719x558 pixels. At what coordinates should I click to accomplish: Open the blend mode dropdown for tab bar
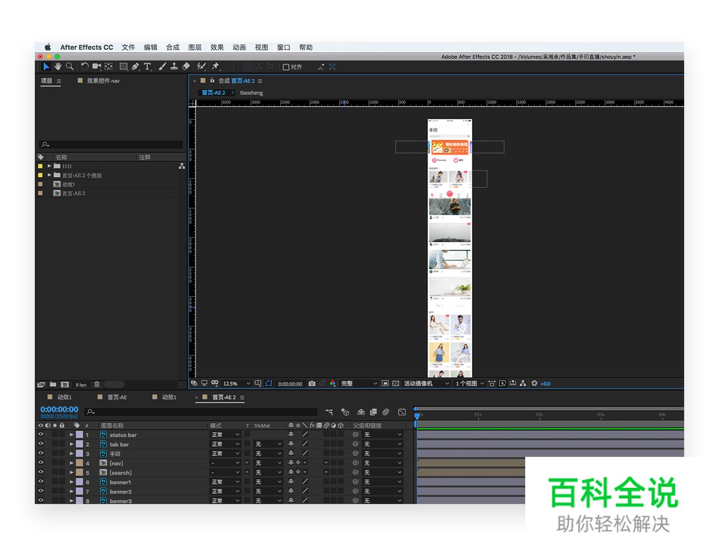tap(225, 444)
